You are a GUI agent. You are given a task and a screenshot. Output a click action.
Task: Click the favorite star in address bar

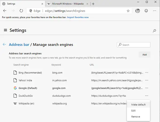coord(128,11)
